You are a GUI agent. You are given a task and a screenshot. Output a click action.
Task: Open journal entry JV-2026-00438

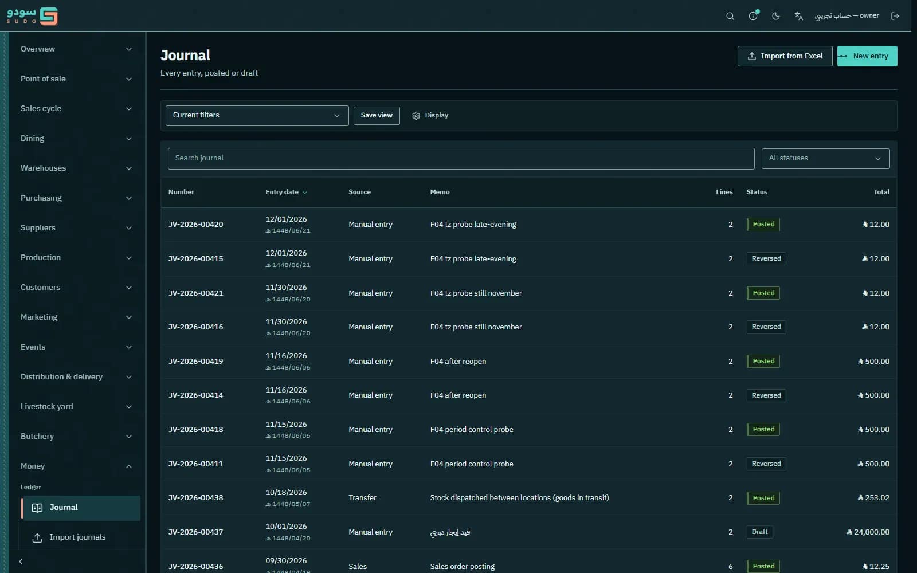195,498
